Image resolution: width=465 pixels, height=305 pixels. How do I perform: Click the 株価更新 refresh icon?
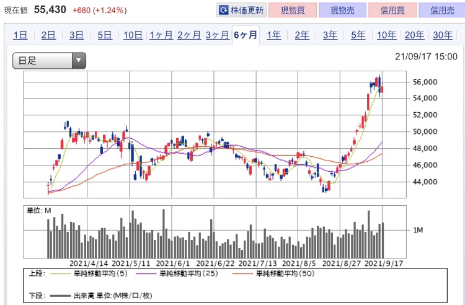(x=223, y=11)
